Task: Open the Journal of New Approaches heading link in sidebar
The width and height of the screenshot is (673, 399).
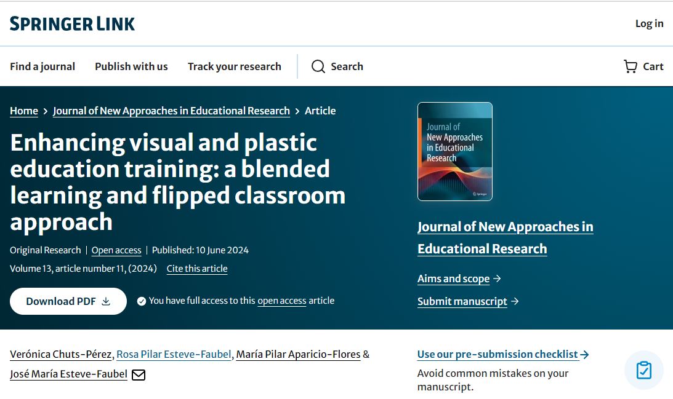Action: point(505,238)
